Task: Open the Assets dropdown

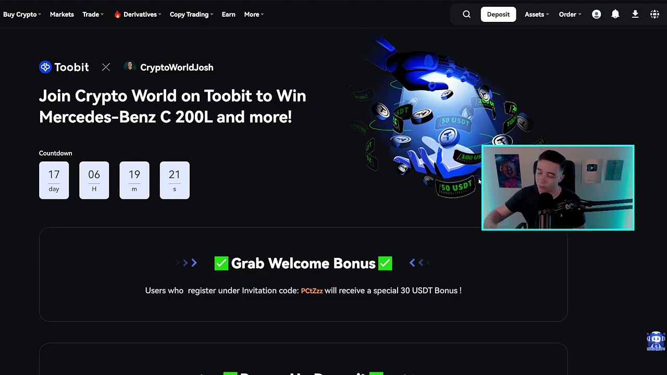Action: pyautogui.click(x=537, y=15)
